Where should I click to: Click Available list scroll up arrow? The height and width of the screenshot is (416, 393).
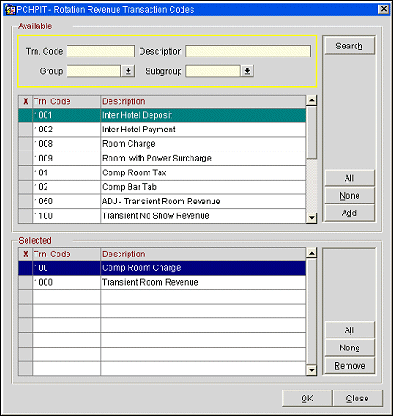point(312,100)
